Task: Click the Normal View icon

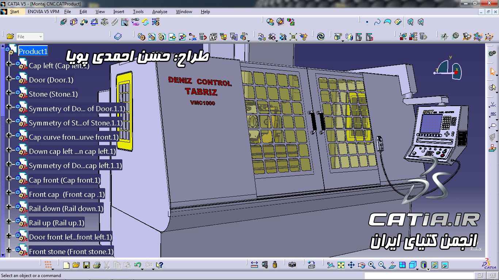Action: (x=392, y=265)
